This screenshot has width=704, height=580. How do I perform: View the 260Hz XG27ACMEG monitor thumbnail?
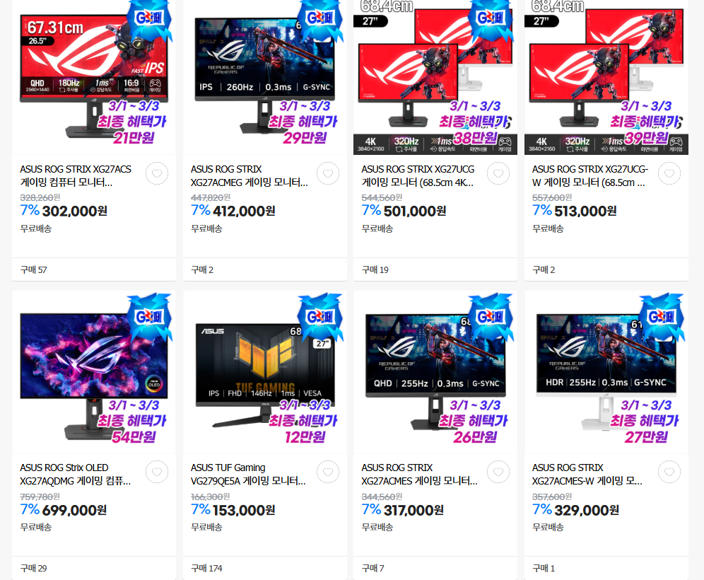pyautogui.click(x=265, y=77)
